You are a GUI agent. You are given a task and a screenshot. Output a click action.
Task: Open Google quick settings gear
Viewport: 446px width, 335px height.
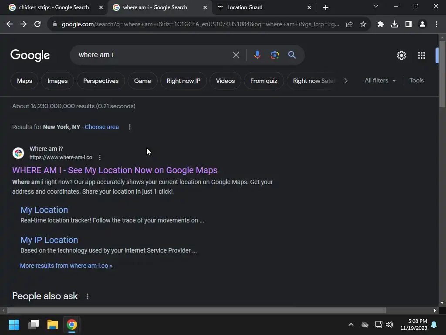click(x=401, y=55)
